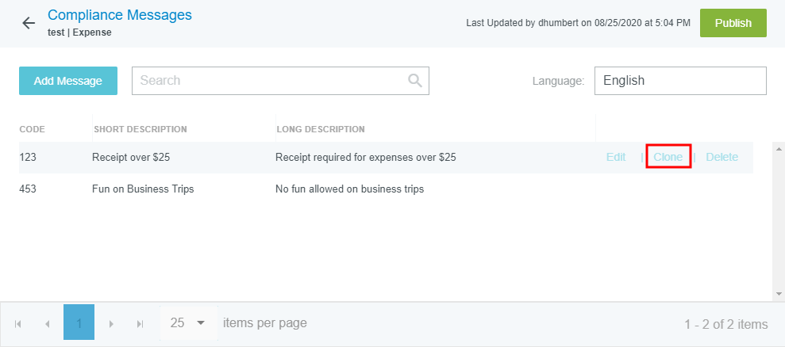This screenshot has height=347, width=785.
Task: Open the items per page dropdown
Action: pos(188,323)
